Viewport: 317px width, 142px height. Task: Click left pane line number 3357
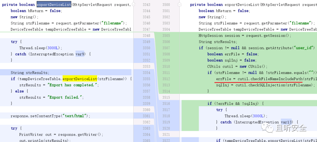point(146,91)
